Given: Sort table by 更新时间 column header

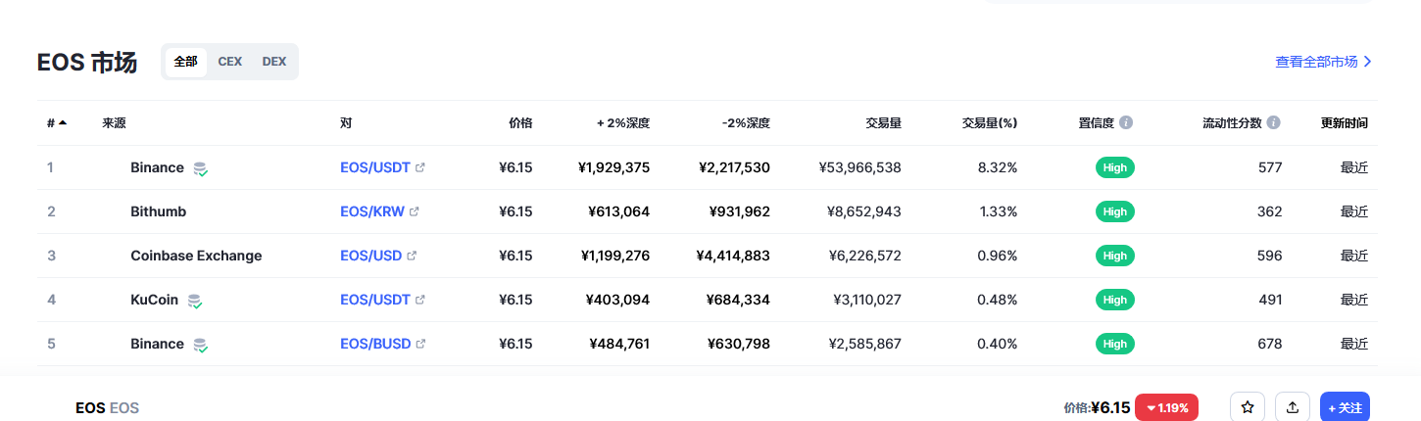Looking at the screenshot, I should [1344, 123].
